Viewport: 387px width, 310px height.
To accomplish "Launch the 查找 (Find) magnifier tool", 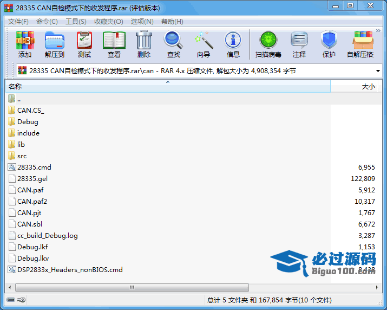I will pyautogui.click(x=174, y=44).
